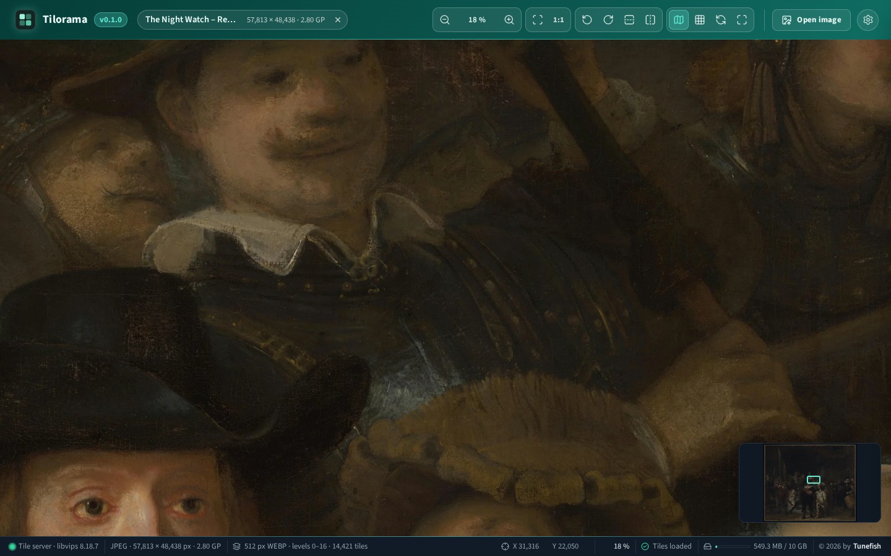Click the v0.1.0 version badge
This screenshot has height=556, width=891.
tap(111, 20)
